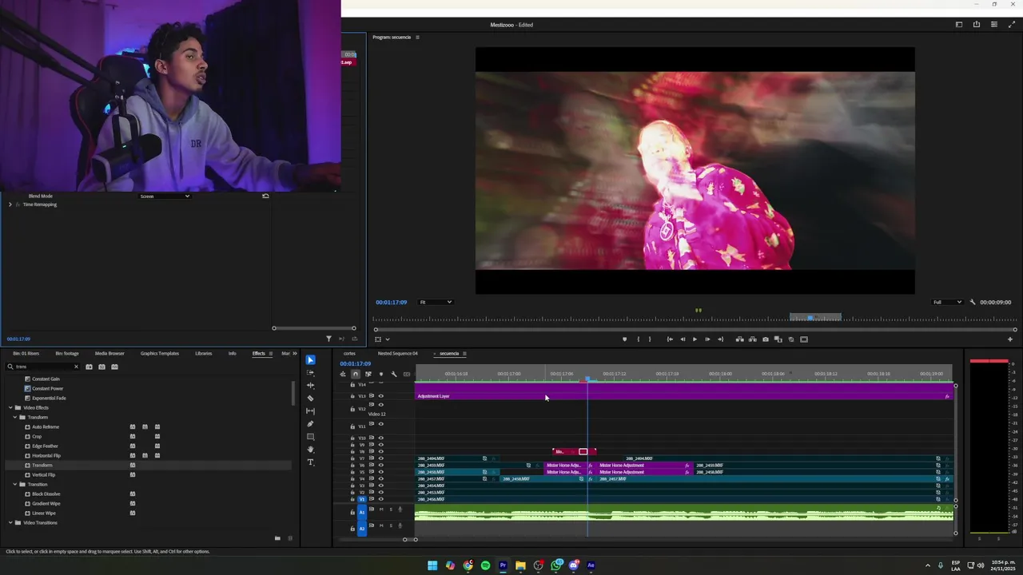
Task: Filter effects by YUV Effects badge
Action: pyautogui.click(x=114, y=367)
